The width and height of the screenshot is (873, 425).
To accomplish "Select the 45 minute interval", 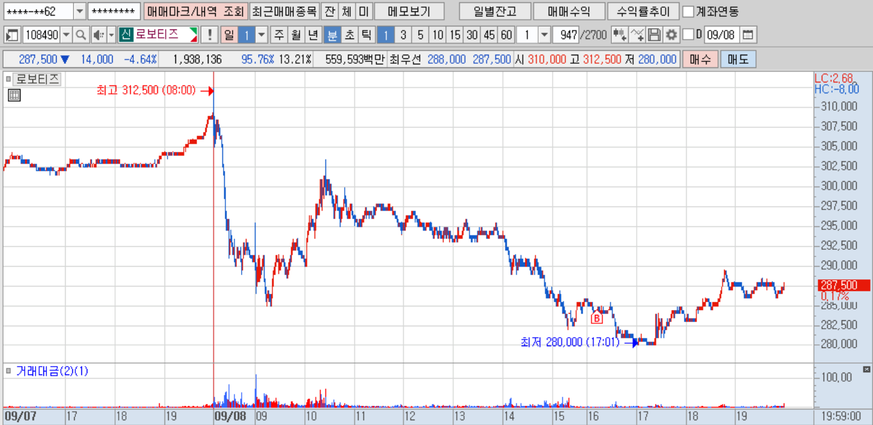I will tap(489, 35).
